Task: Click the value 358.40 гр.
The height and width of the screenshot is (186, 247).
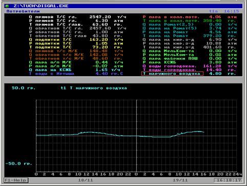Action: [x=219, y=20]
